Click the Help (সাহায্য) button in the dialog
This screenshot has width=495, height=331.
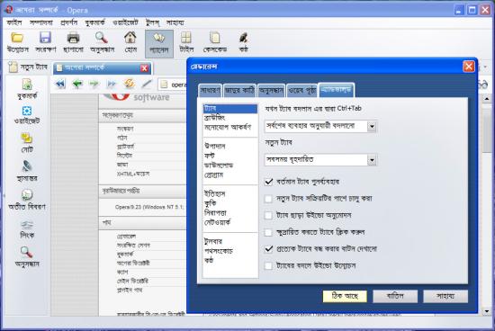tap(445, 297)
